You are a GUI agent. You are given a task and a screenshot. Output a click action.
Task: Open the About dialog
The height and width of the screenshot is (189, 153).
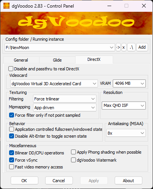point(128,181)
